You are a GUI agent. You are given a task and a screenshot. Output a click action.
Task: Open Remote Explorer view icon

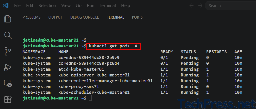pyautogui.click(x=7, y=84)
